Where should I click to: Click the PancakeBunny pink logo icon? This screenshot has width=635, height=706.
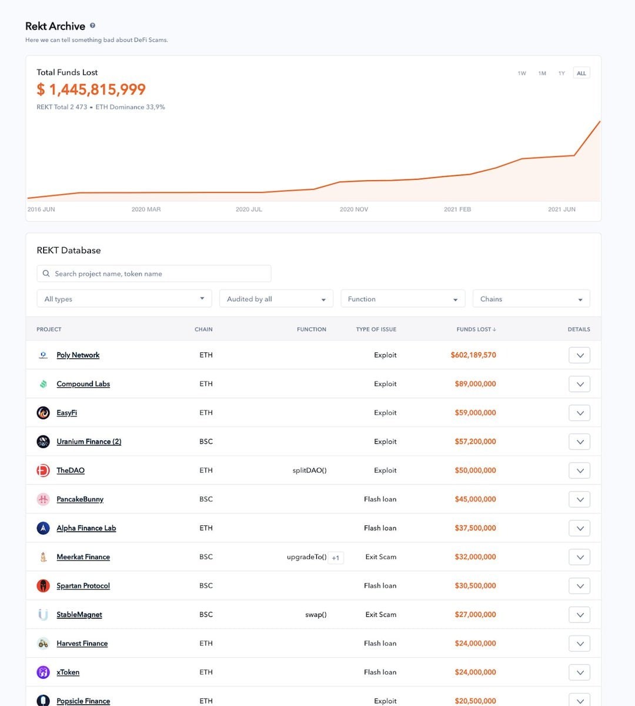[x=43, y=499]
